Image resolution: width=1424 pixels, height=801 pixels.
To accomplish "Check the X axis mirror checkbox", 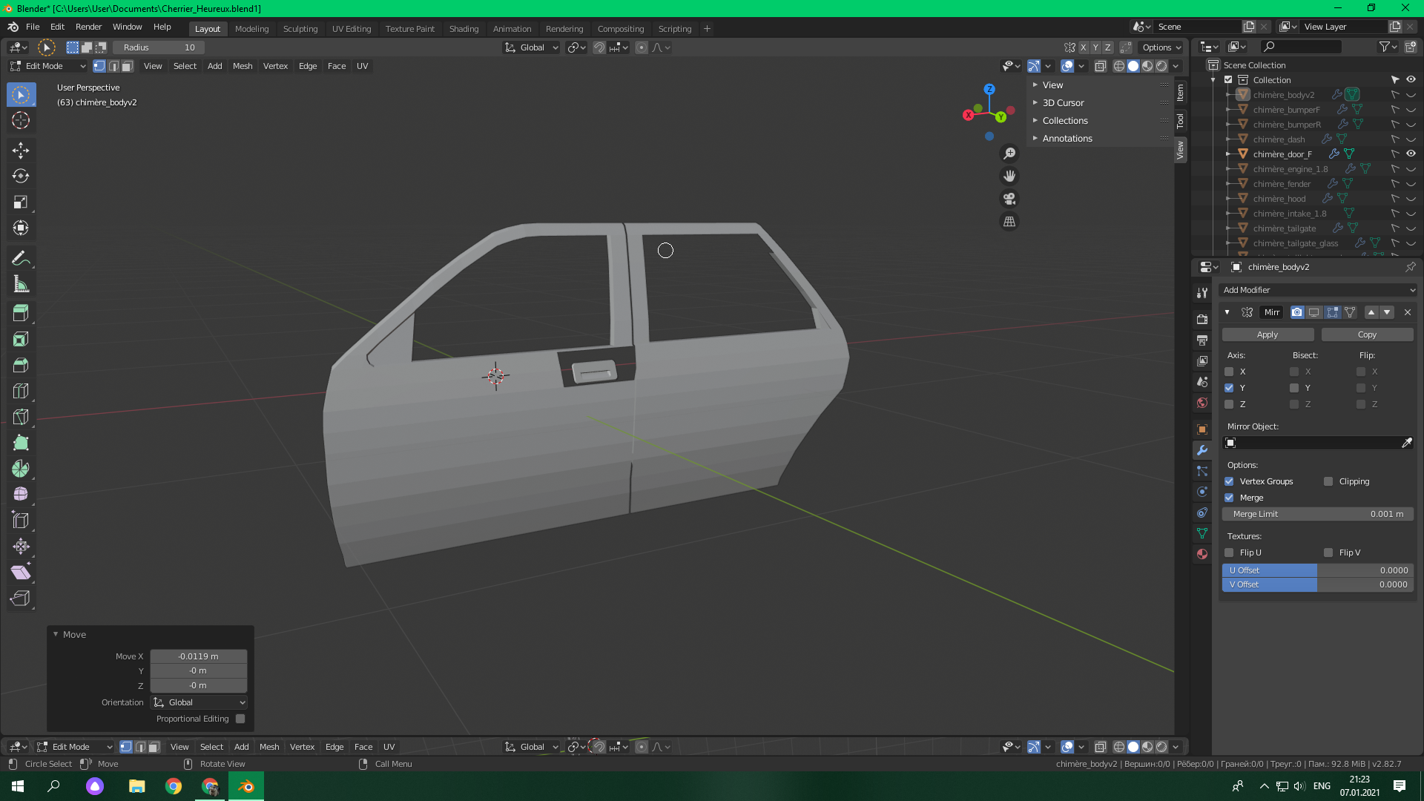I will click(1229, 372).
